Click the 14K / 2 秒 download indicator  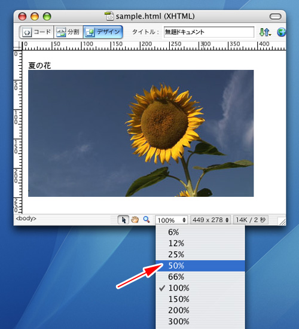(251, 220)
